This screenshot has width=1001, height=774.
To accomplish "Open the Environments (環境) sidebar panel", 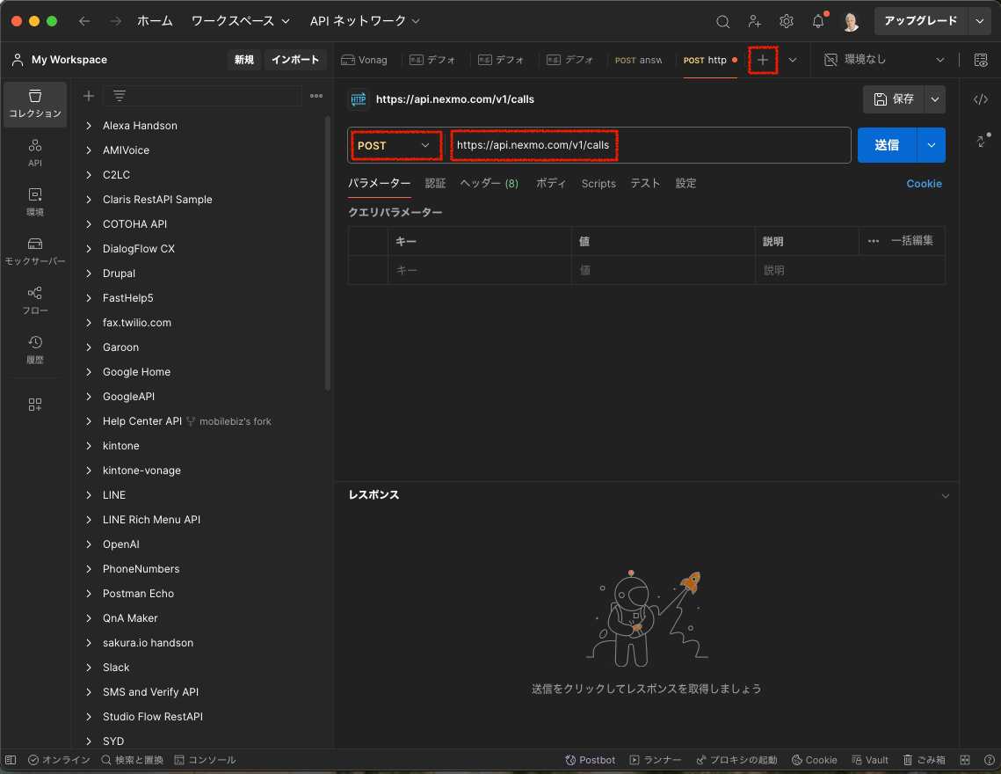I will 35,202.
